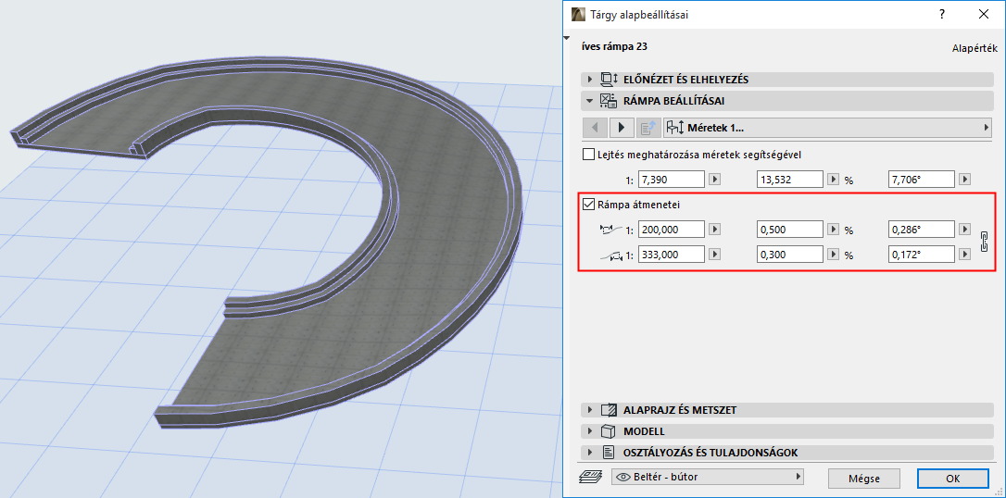Click the ELŐNÉZET ÉS ELHELYEZÉS panel icon
Viewport: 1006px width, 498px height.
pos(609,80)
